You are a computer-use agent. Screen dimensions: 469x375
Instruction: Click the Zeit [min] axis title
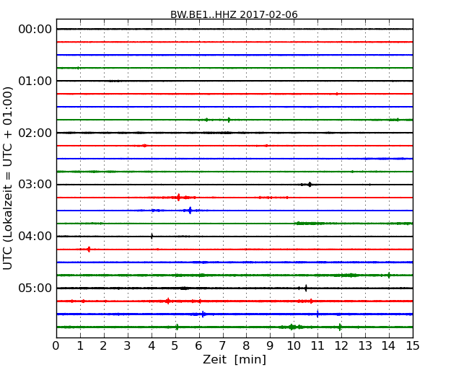tap(234, 359)
